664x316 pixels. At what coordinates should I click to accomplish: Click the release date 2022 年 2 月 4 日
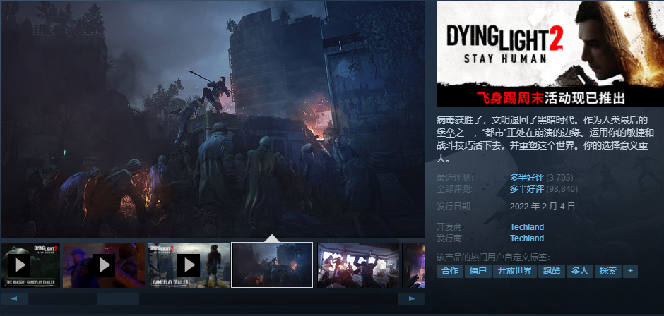[543, 207]
